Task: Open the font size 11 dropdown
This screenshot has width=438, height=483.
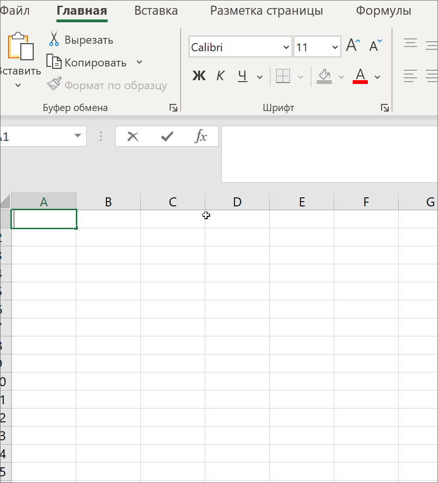Action: click(x=335, y=47)
